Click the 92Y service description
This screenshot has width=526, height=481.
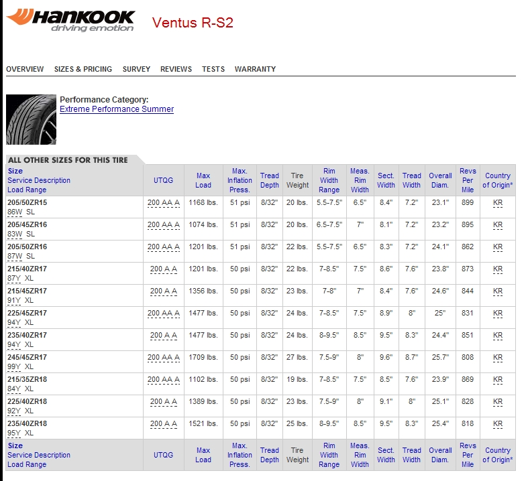[14, 411]
